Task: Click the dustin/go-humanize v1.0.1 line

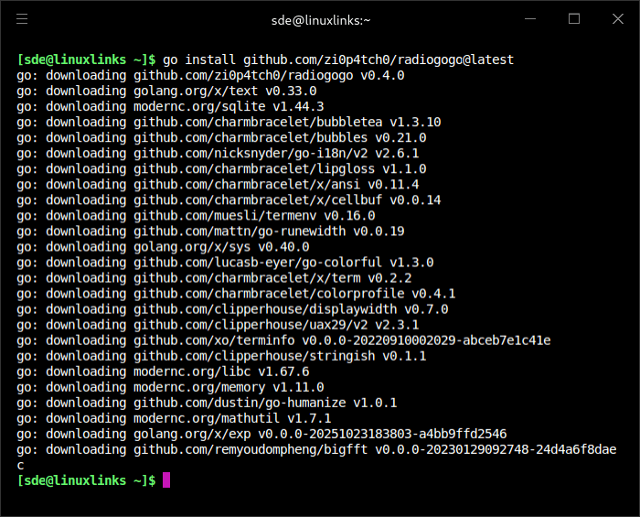Action: coord(207,402)
